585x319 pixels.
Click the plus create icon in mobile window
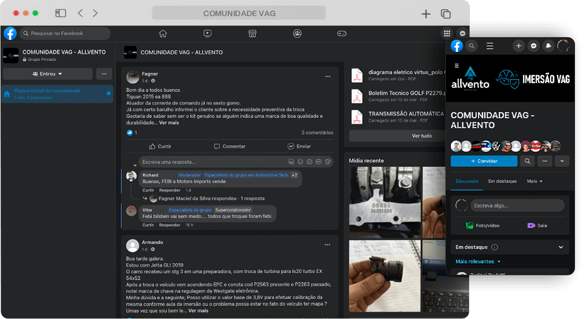tap(518, 46)
